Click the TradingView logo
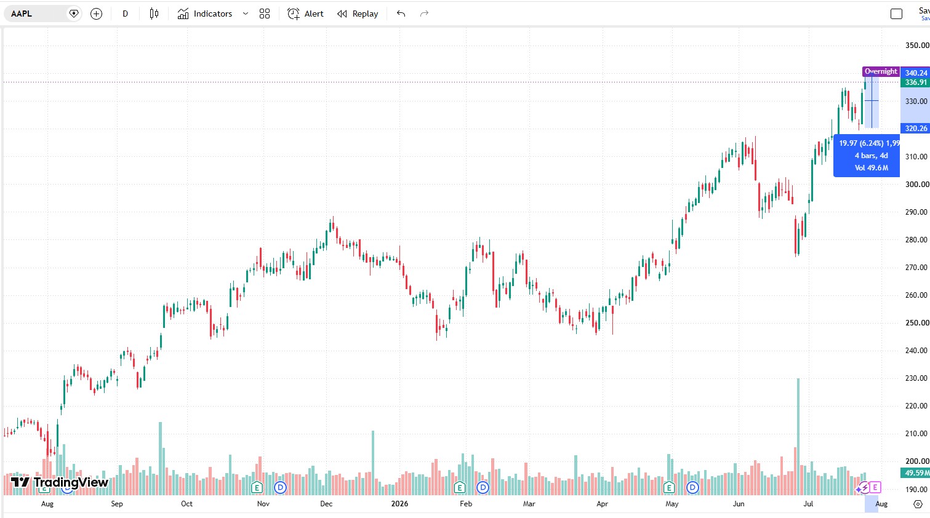The width and height of the screenshot is (930, 518). [60, 482]
